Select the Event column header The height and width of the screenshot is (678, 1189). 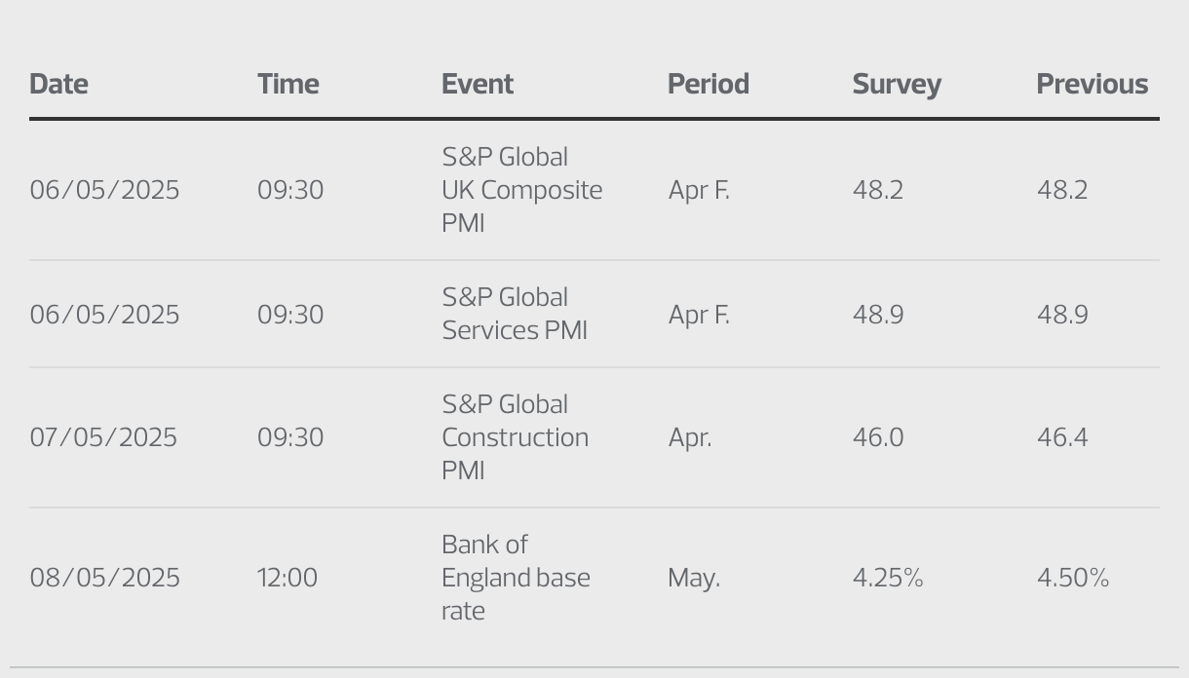pyautogui.click(x=478, y=84)
